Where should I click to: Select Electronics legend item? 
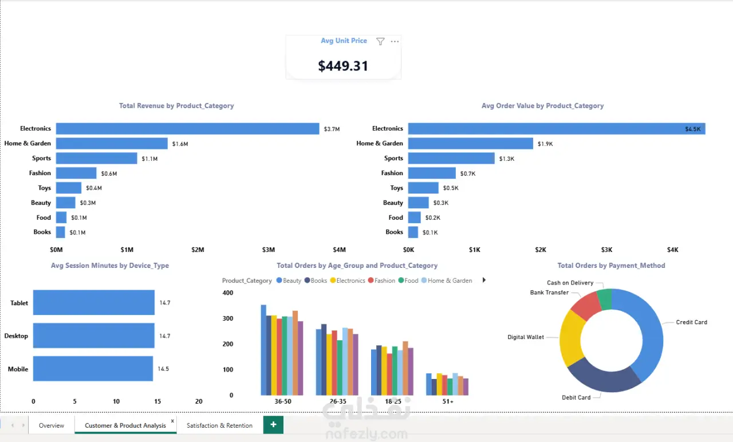tap(348, 281)
